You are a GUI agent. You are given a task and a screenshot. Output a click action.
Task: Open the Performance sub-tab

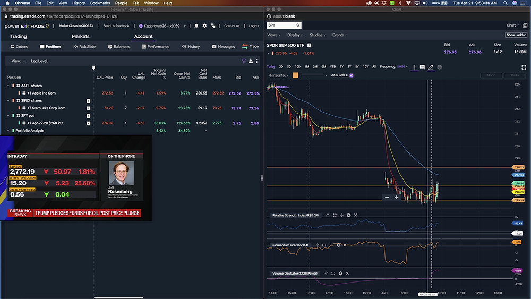click(x=156, y=46)
